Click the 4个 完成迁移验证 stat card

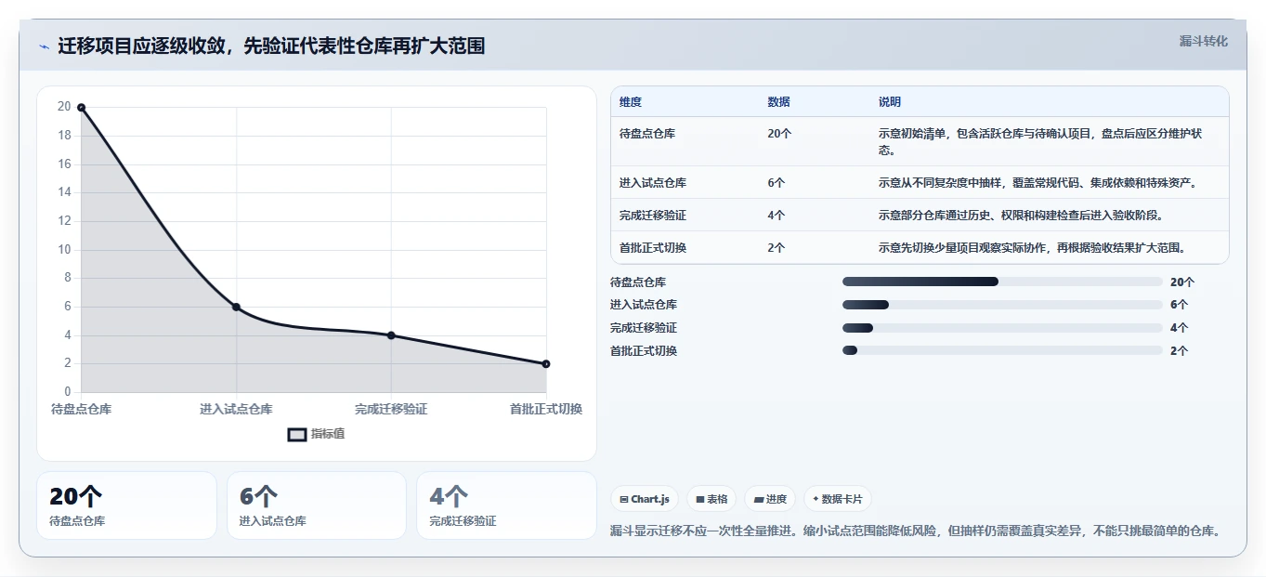506,505
